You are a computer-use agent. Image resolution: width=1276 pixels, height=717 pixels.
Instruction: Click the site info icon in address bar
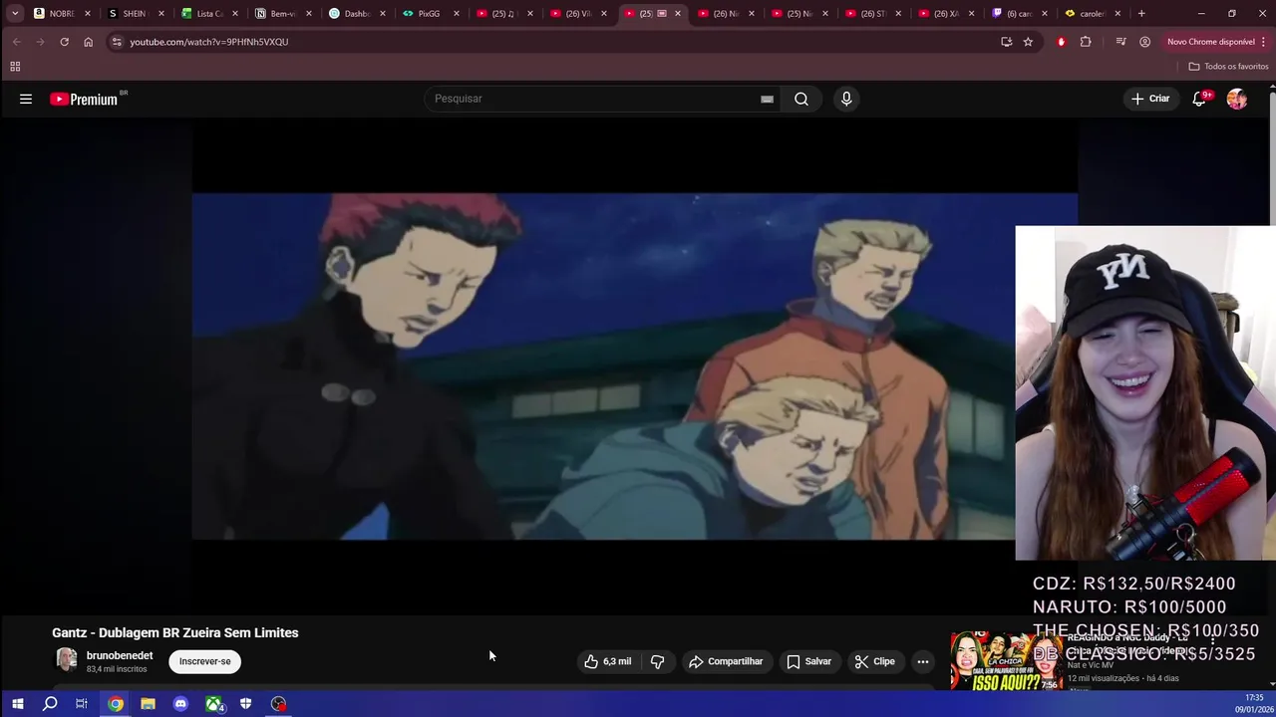[x=117, y=42]
